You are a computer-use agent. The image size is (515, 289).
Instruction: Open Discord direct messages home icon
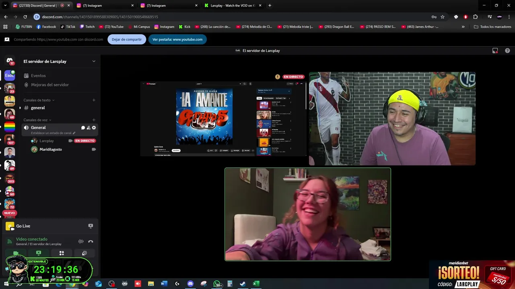pyautogui.click(x=10, y=61)
